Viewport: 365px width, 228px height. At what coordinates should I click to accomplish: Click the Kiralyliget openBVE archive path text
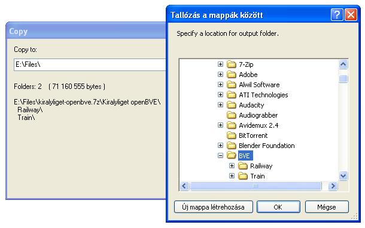pyautogui.click(x=87, y=102)
